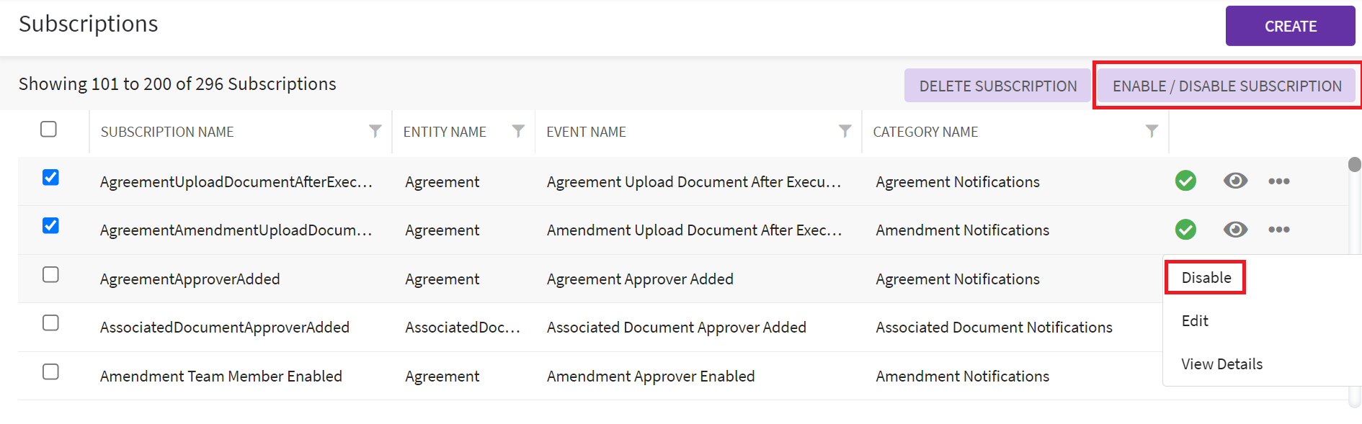The height and width of the screenshot is (424, 1362).
Task: Open Event Name column filter
Action: [845, 131]
